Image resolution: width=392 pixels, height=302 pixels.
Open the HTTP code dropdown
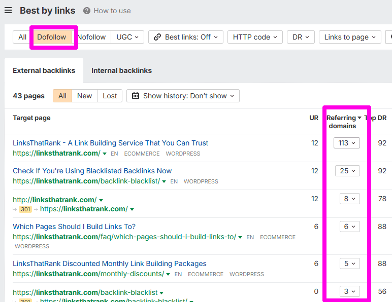[x=255, y=37]
